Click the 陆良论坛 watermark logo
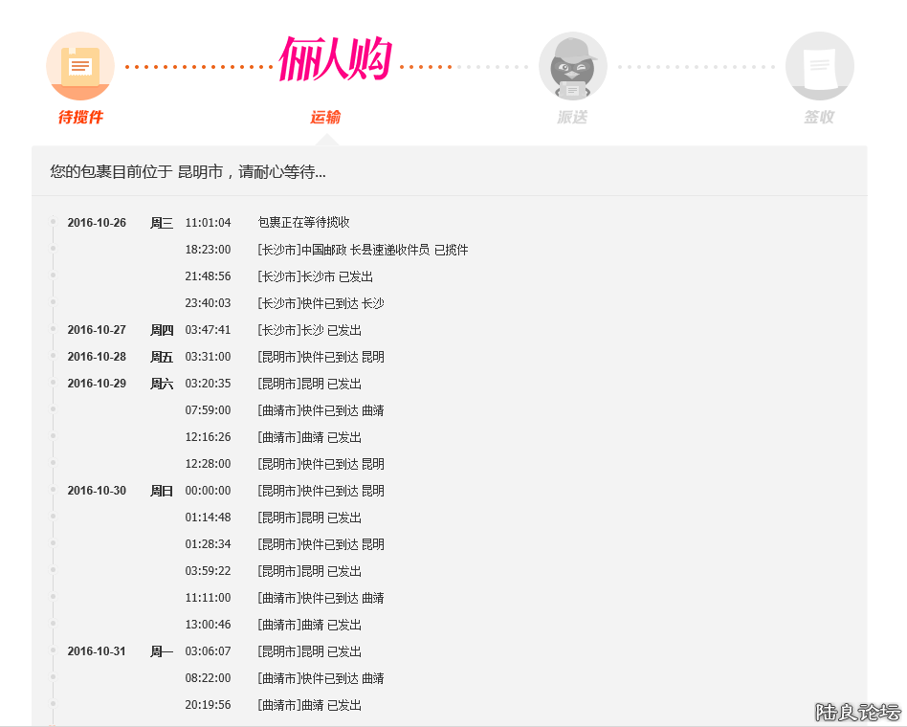This screenshot has width=907, height=727. [x=857, y=712]
